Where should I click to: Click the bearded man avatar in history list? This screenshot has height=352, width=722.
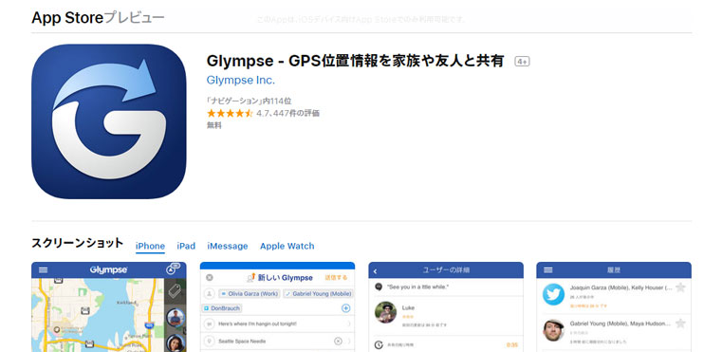coord(553,330)
